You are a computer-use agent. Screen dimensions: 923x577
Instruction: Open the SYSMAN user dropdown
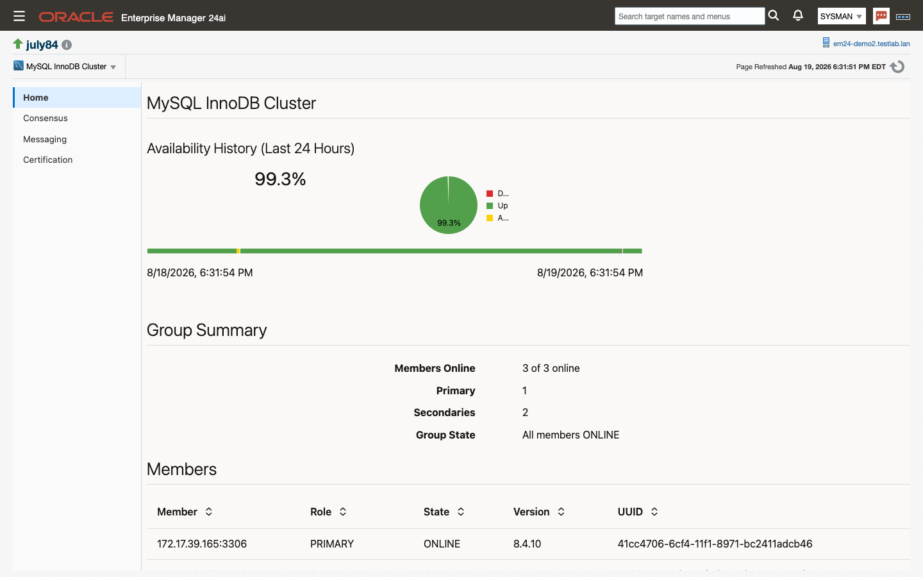coord(842,16)
